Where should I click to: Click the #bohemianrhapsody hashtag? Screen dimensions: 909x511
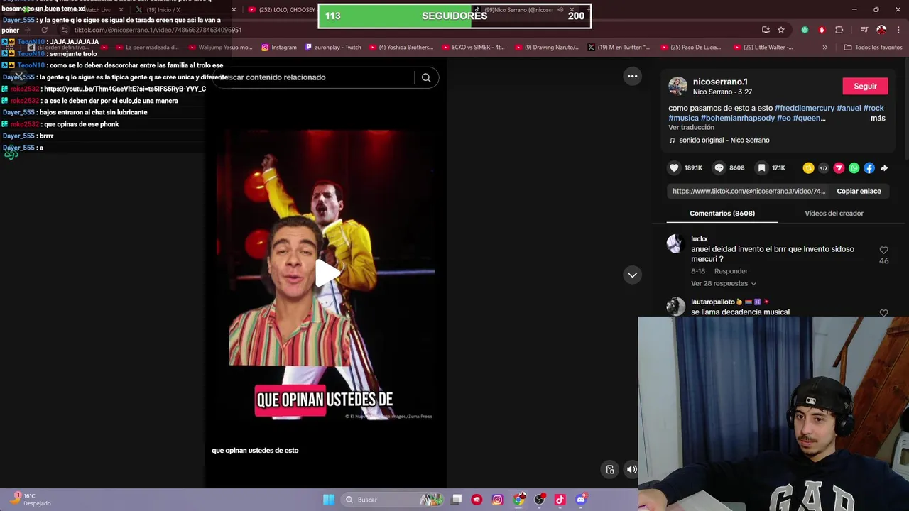pos(737,118)
